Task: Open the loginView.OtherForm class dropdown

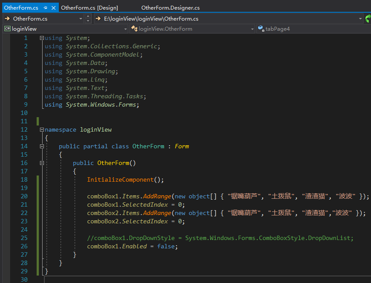Action: pos(252,29)
